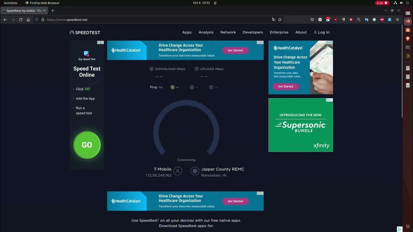Open Plex icon in the dock
The image size is (413, 232).
[408, 56]
